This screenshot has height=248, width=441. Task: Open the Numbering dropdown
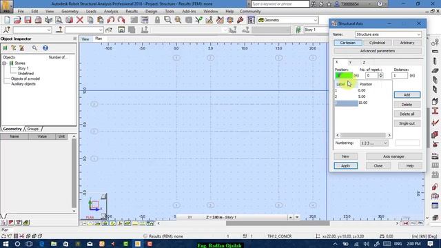click(x=385, y=143)
